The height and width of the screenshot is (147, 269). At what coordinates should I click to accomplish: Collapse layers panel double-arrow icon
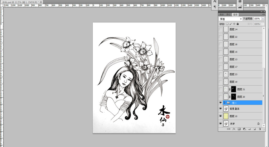coord(262,12)
